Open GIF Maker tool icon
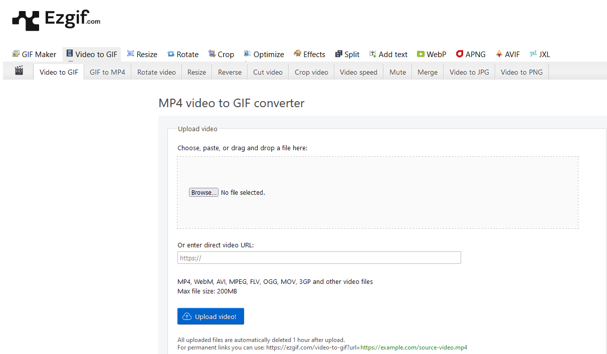This screenshot has width=607, height=354. pyautogui.click(x=16, y=54)
